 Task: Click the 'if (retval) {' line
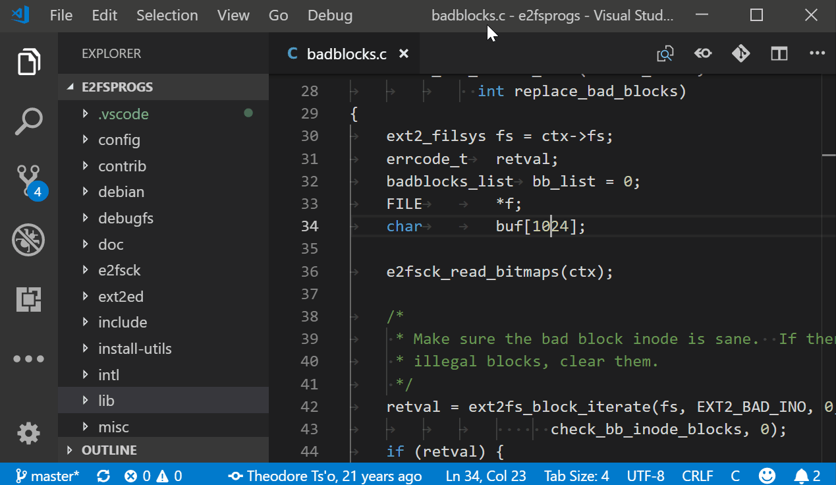[x=445, y=452]
